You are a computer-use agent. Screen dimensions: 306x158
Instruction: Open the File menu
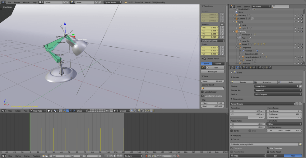(10, 2)
